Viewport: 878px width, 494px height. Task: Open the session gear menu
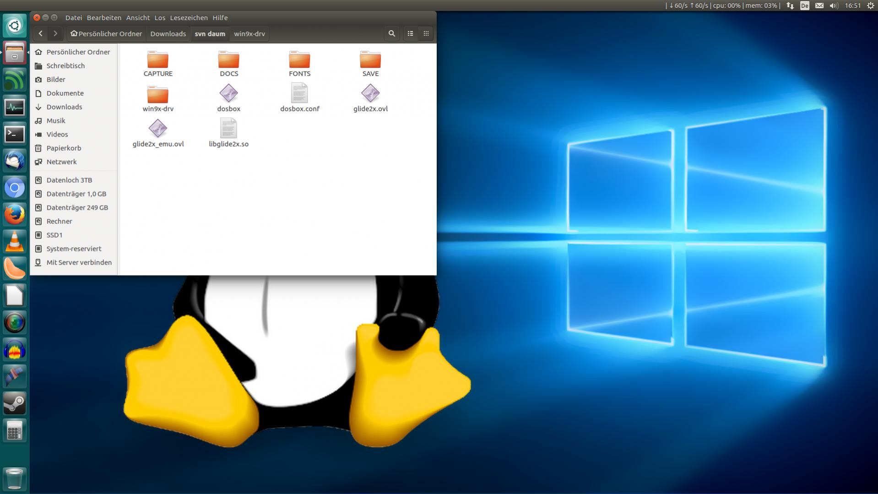click(x=871, y=5)
